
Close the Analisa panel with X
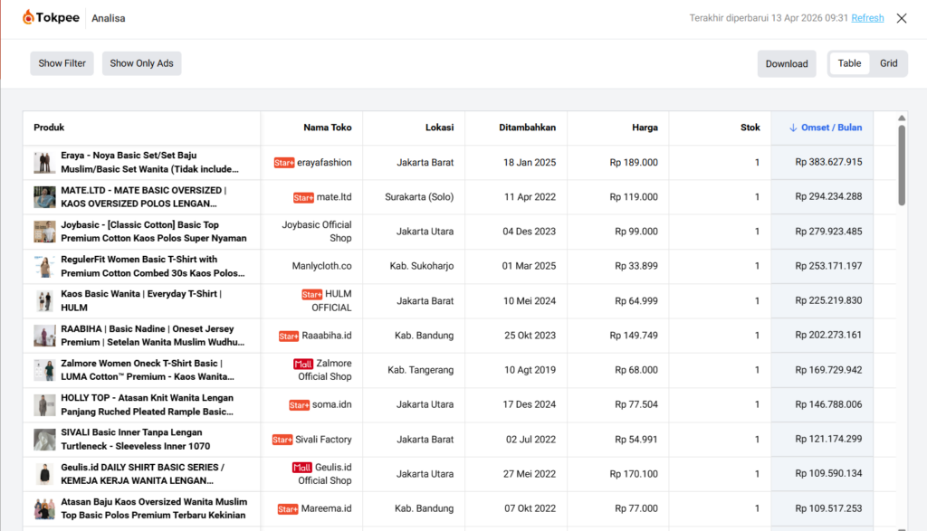[901, 18]
